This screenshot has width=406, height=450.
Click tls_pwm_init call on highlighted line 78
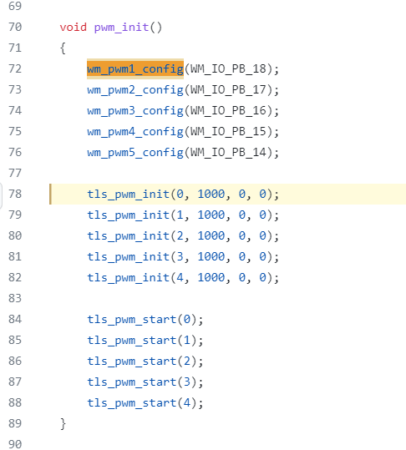click(129, 195)
